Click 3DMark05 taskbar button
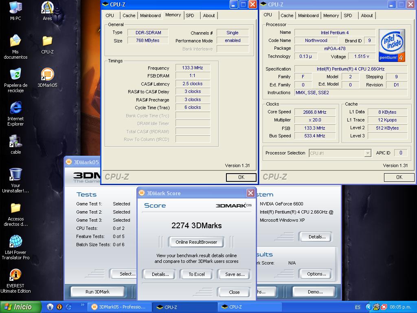Viewport: 417px width, 313px height. tap(119, 307)
